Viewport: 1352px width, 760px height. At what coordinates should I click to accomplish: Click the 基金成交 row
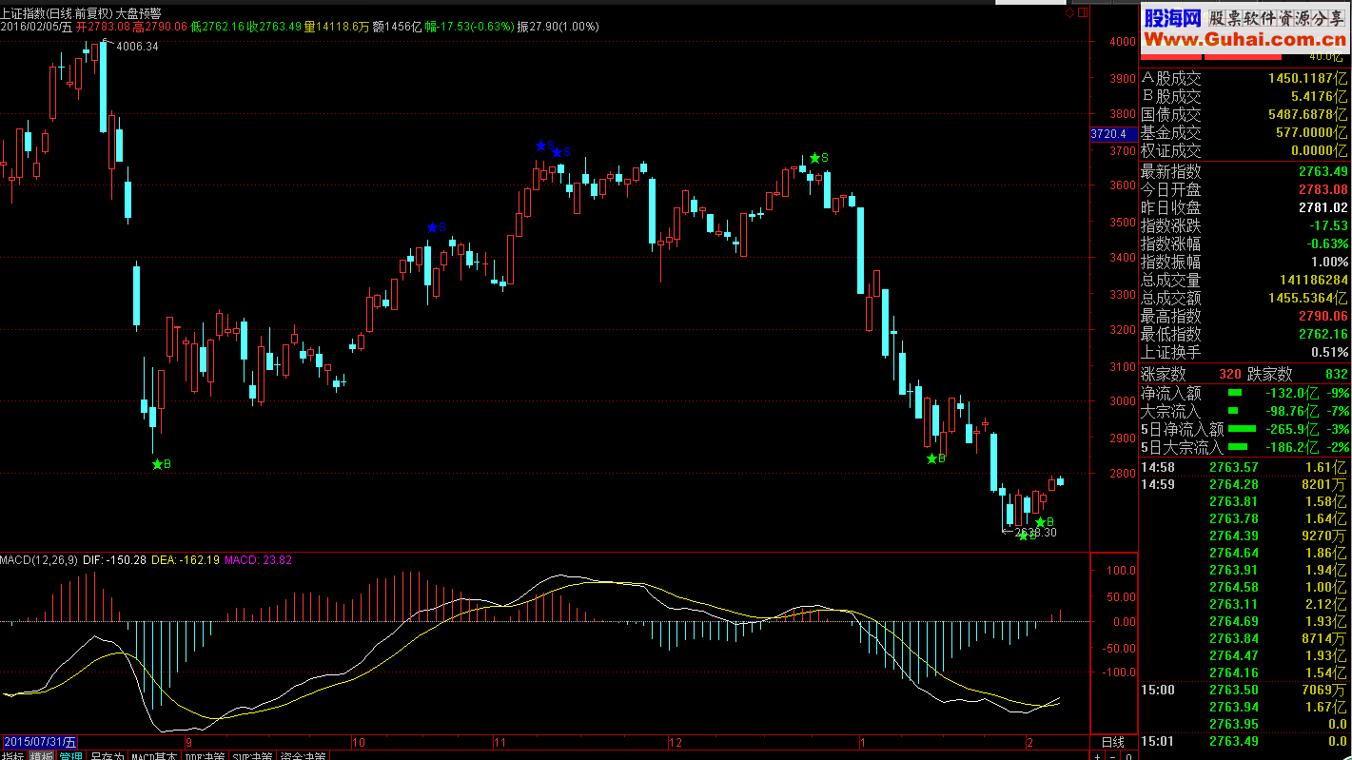(x=1244, y=133)
